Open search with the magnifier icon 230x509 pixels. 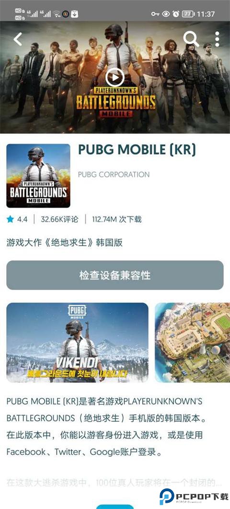[191, 39]
